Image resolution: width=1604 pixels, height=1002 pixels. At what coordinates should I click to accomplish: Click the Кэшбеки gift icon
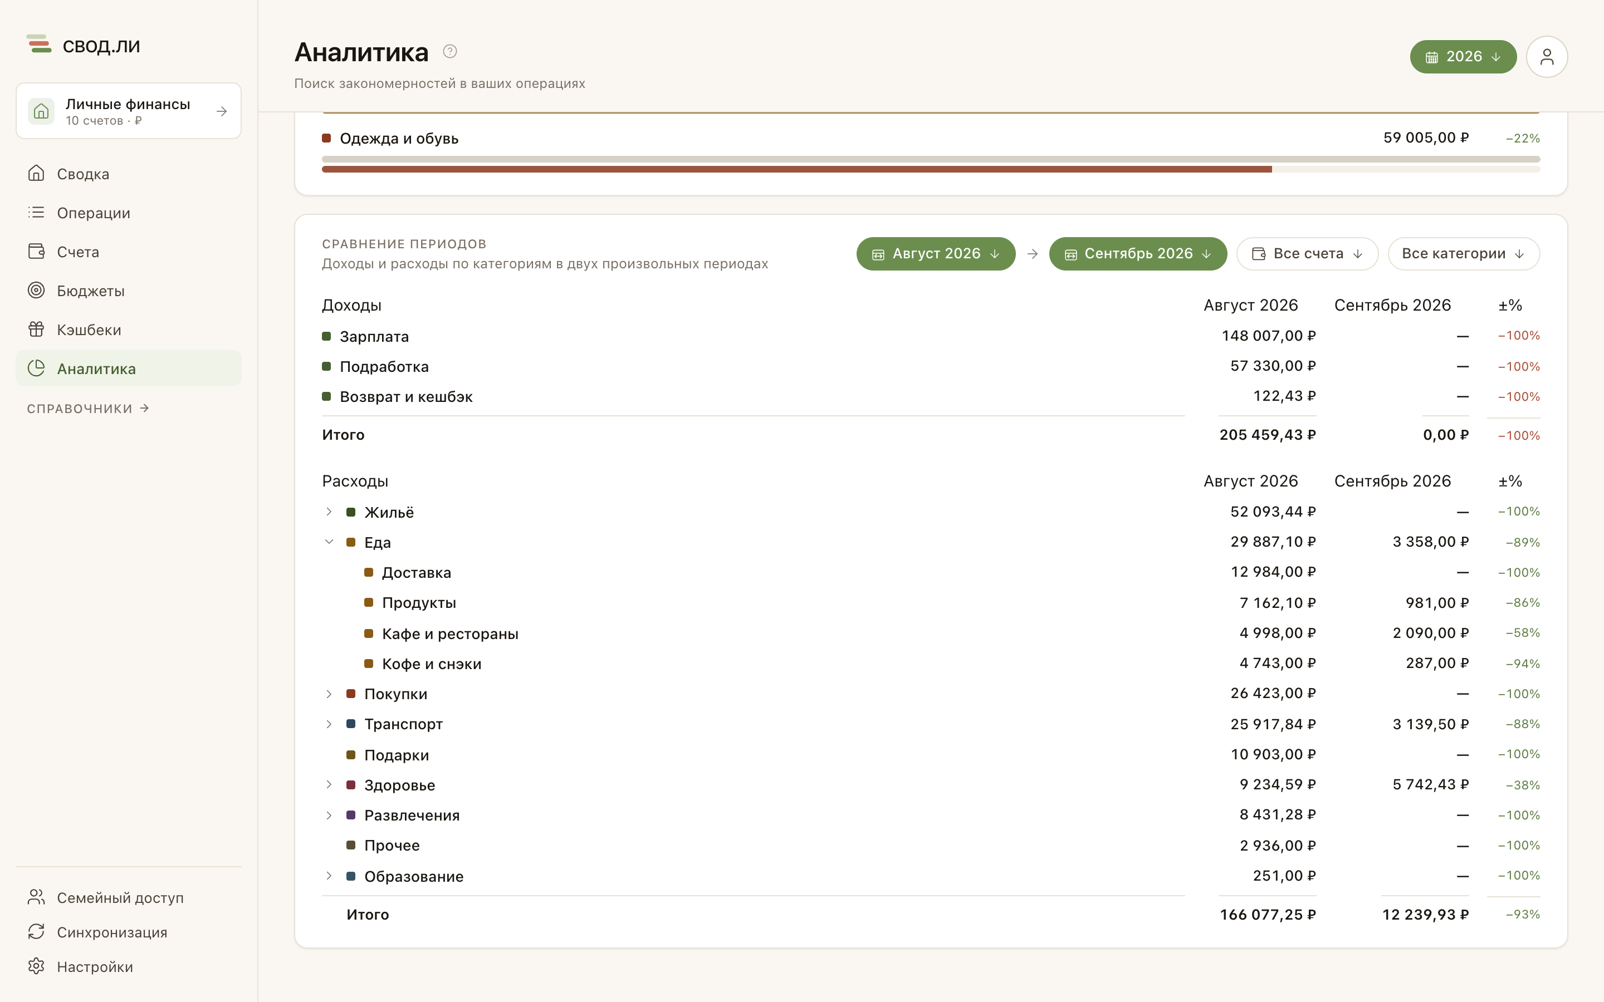click(x=36, y=328)
